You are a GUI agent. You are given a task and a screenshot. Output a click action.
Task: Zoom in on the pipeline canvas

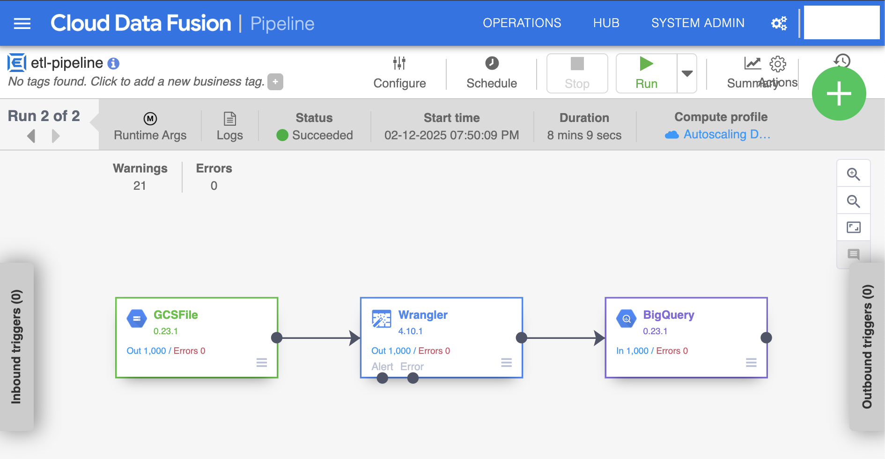click(853, 173)
